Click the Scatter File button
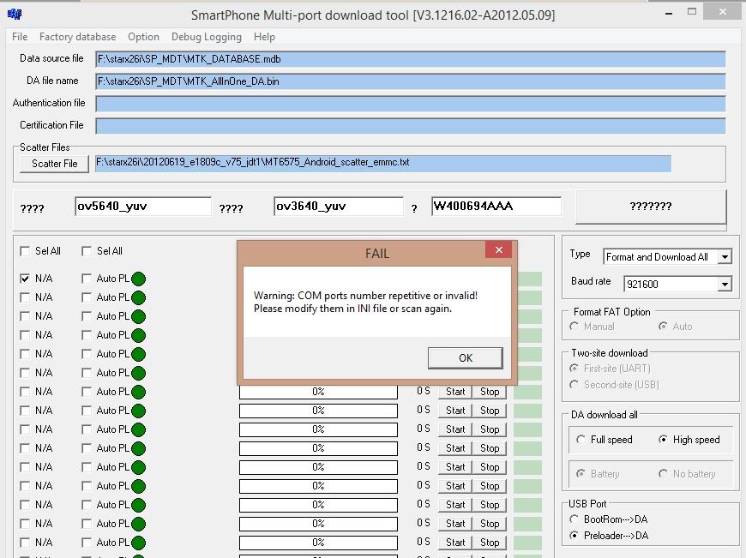This screenshot has width=746, height=558. coord(54,164)
